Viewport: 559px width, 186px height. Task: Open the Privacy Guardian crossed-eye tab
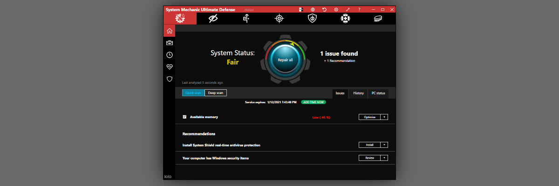pos(213,19)
